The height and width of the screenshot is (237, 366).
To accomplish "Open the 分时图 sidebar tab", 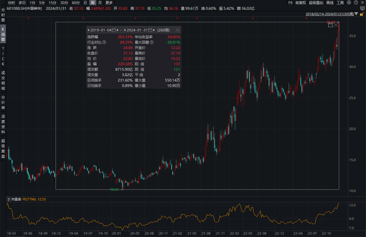I will coord(3,15).
